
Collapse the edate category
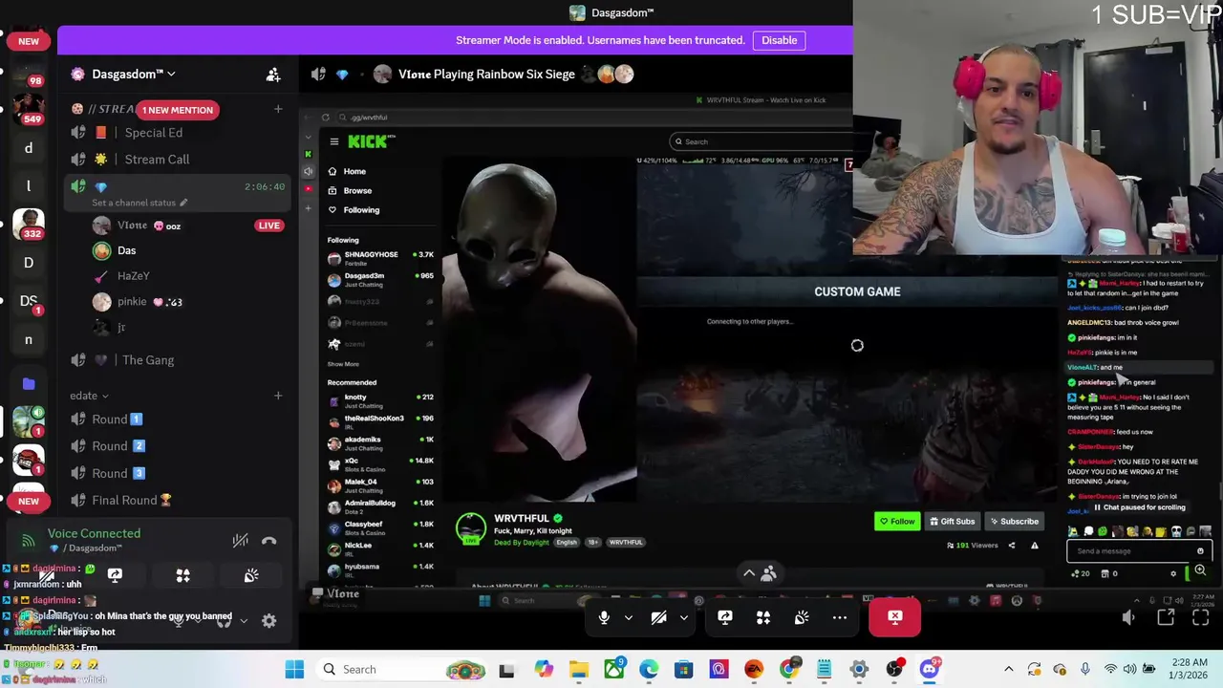click(89, 396)
